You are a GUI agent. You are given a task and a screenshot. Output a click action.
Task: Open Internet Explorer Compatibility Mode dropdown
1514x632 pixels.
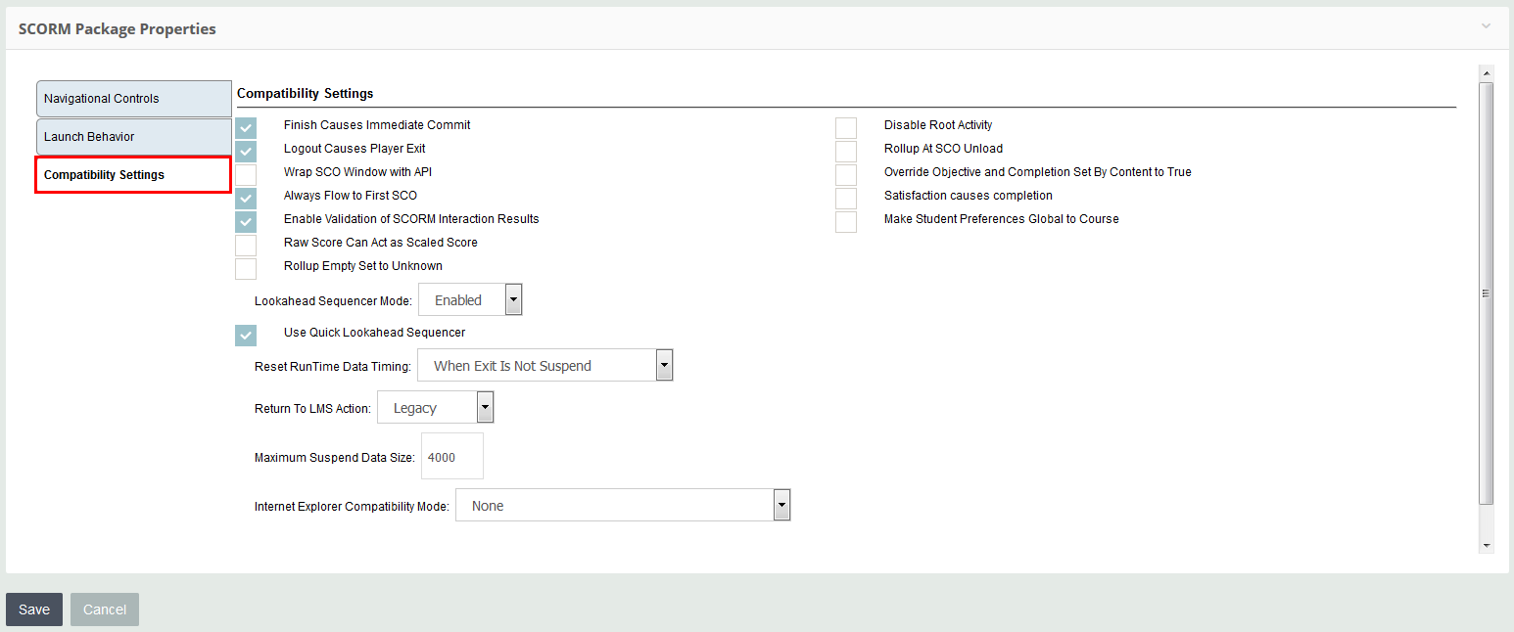coord(622,506)
